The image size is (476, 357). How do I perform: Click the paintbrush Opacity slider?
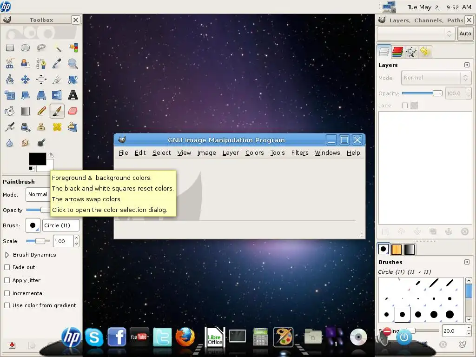click(38, 210)
